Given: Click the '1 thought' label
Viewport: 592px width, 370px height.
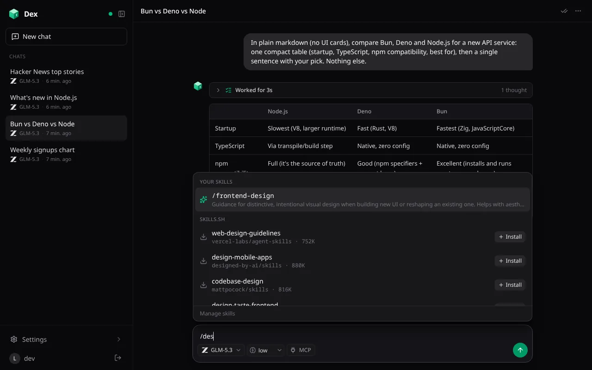Looking at the screenshot, I should point(514,90).
